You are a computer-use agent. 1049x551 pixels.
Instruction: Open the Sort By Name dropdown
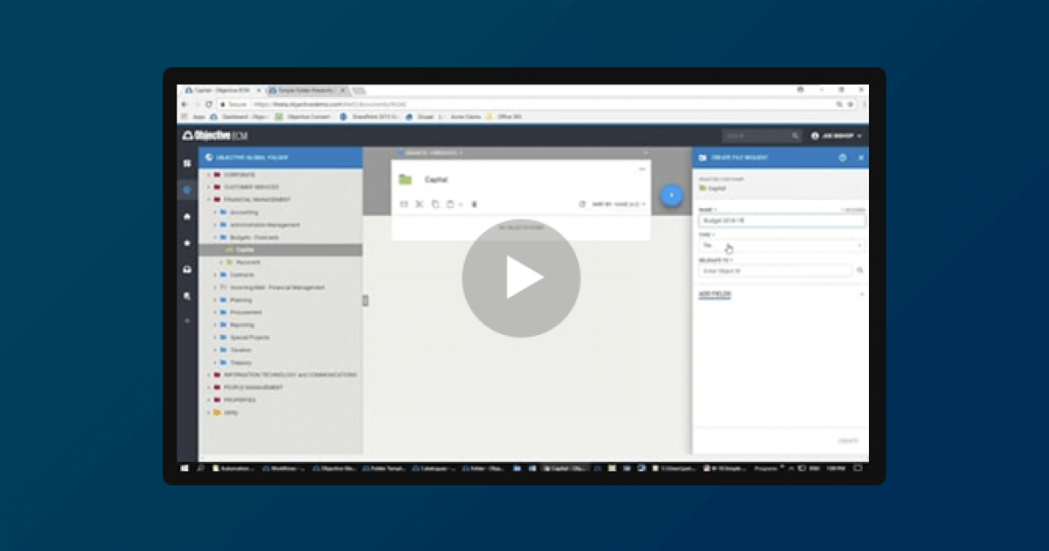pyautogui.click(x=617, y=204)
